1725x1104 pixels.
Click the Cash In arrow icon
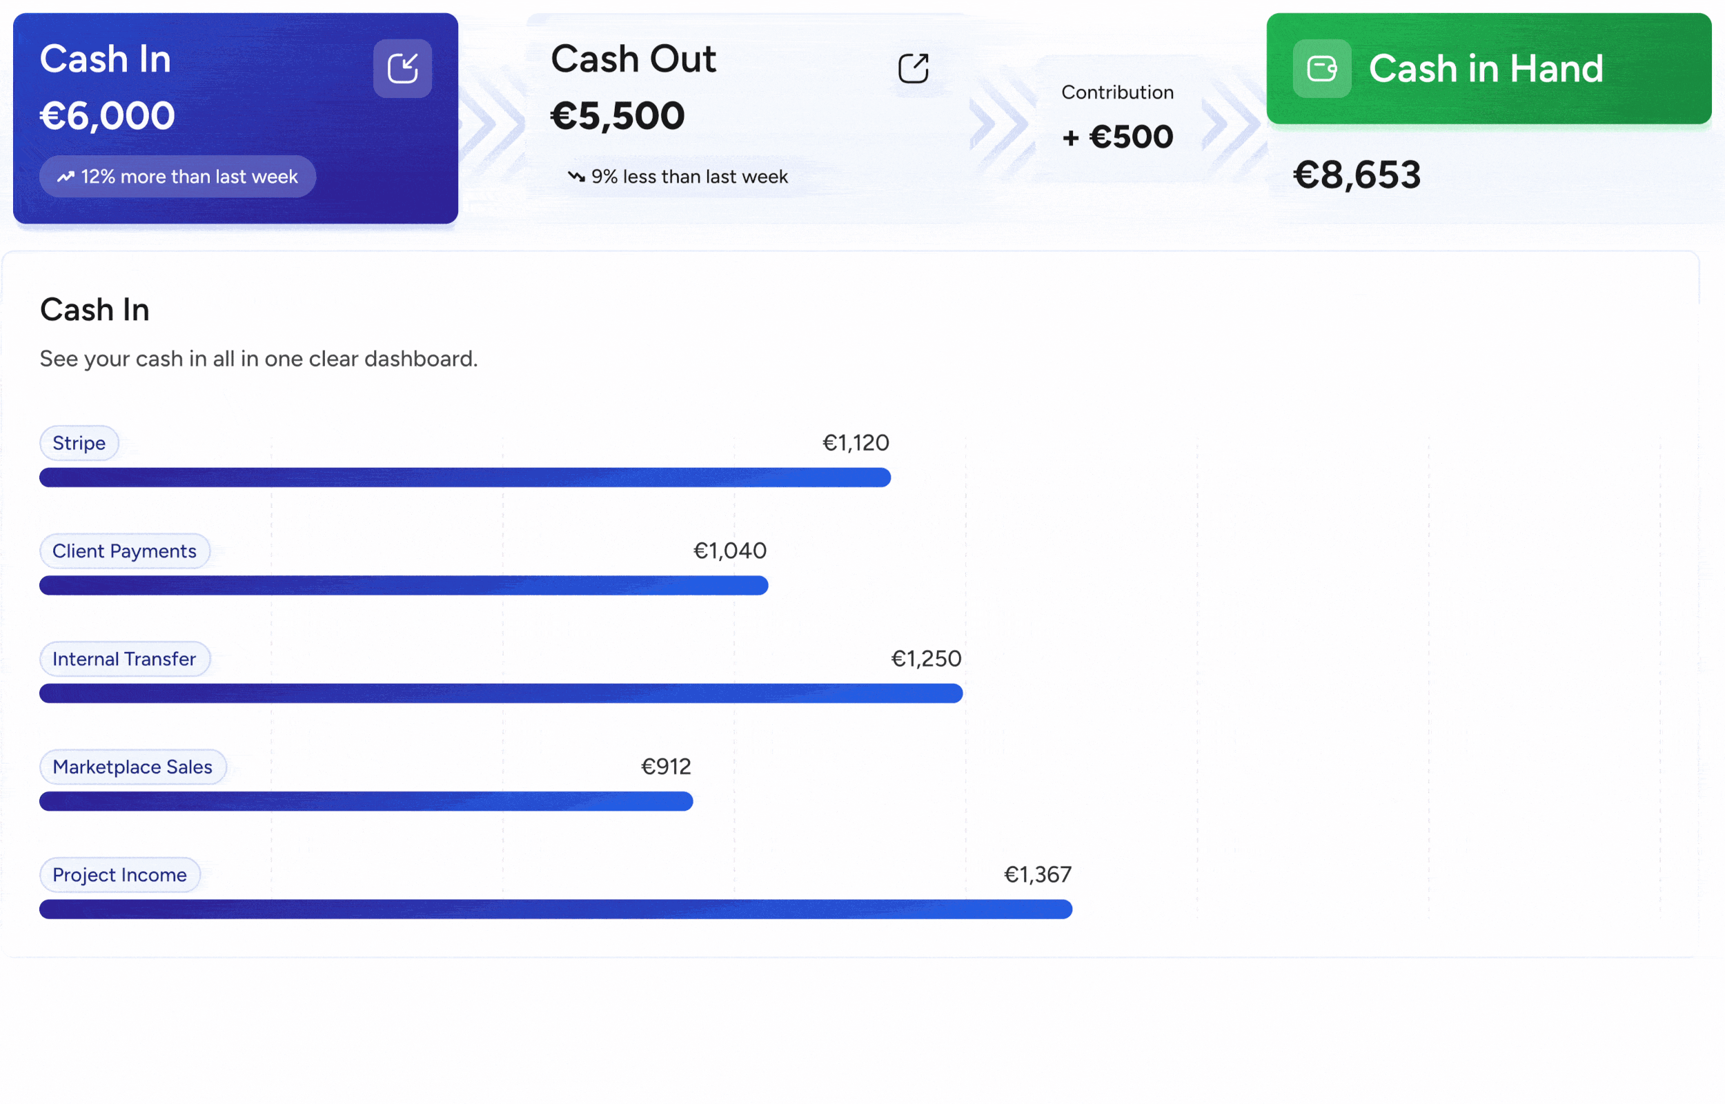click(402, 69)
